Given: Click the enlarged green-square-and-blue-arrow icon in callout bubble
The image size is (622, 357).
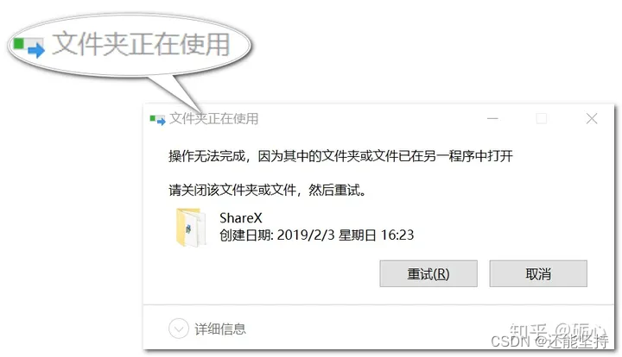Looking at the screenshot, I should pos(29,47).
